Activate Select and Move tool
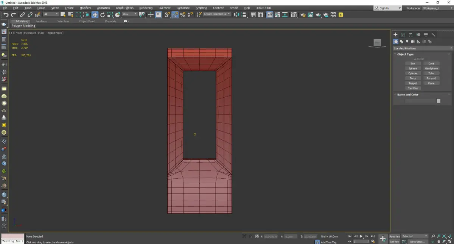Viewport: 454px width, 244px height. [95, 15]
